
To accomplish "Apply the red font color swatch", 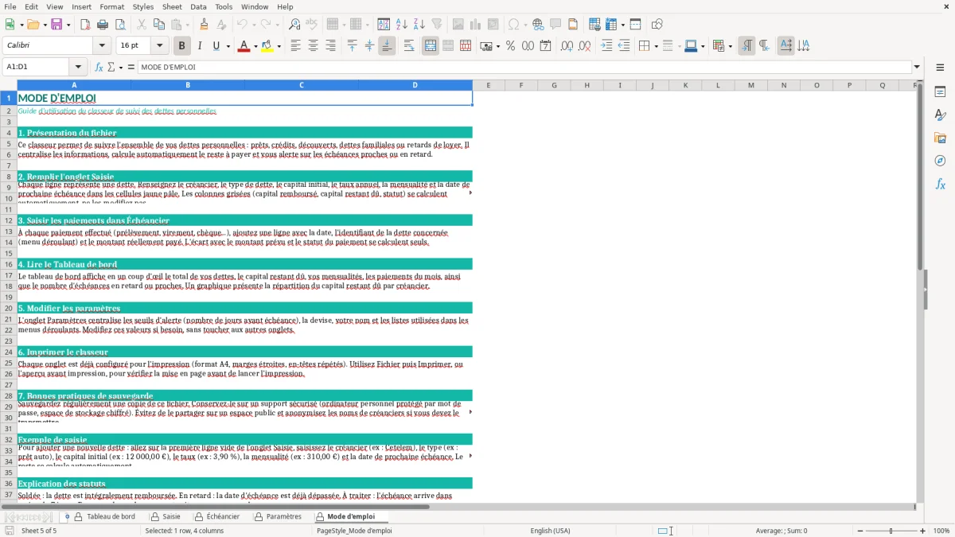I will [243, 46].
